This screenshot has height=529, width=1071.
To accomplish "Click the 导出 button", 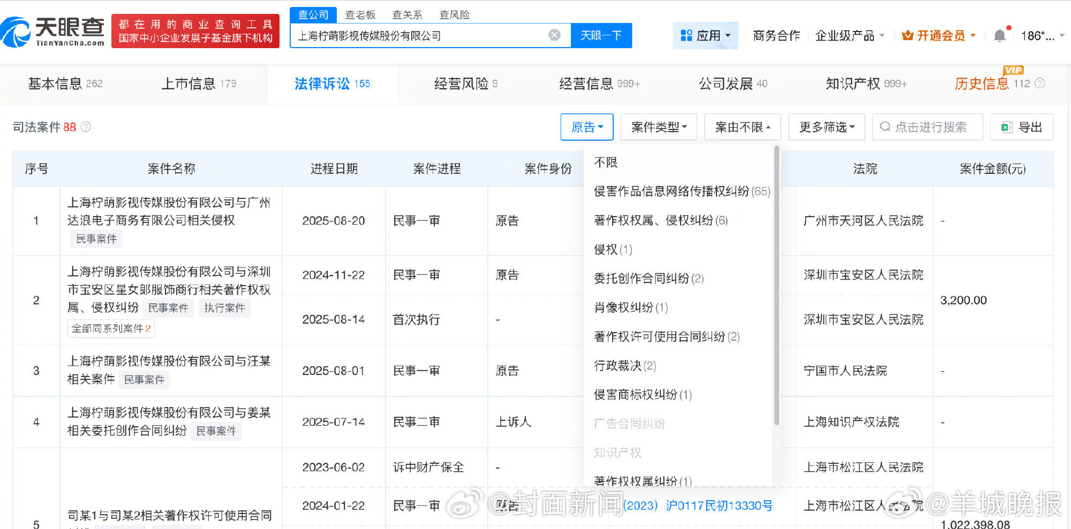I will [x=1022, y=127].
